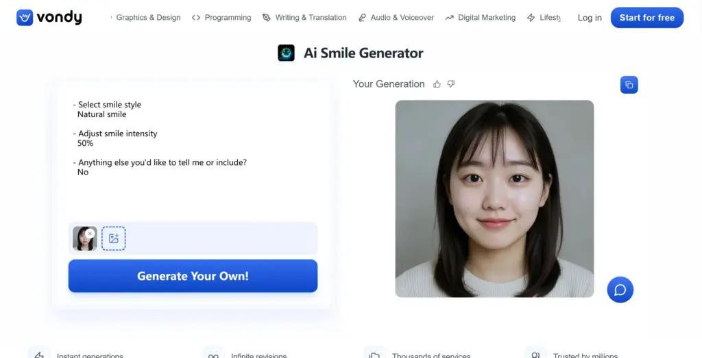Click the Start for free button
This screenshot has width=702, height=358.
[647, 17]
